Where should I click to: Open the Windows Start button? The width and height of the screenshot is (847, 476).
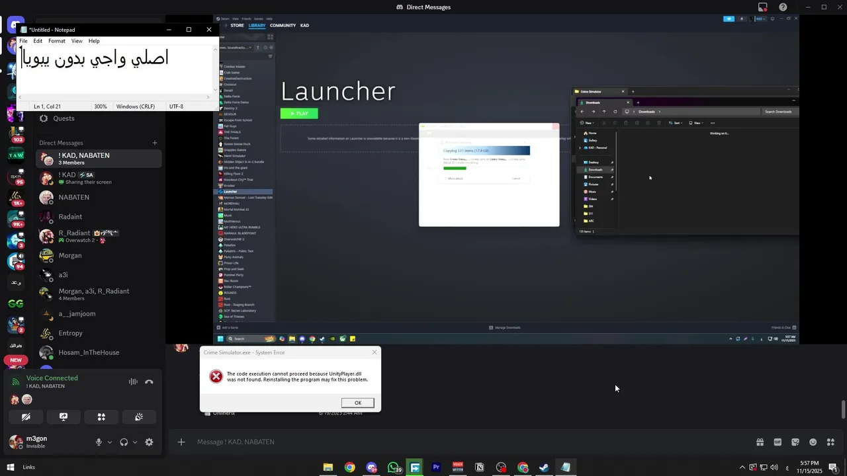point(11,467)
